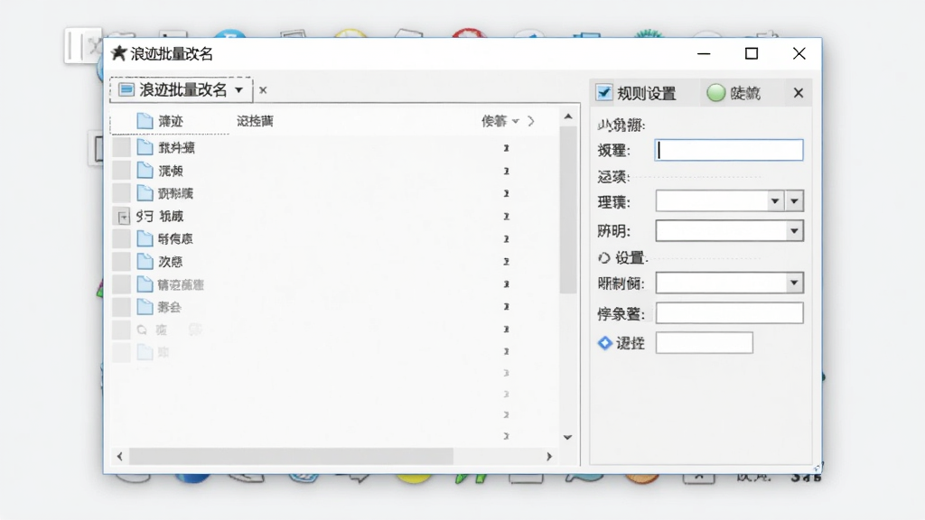The width and height of the screenshot is (925, 520).
Task: Click the circular refresh icon next to 设置
Action: pos(604,258)
